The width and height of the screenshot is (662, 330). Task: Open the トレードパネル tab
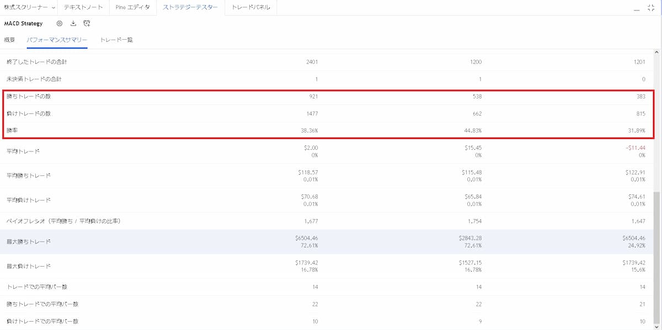[x=250, y=8]
